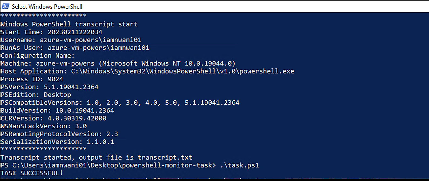The width and height of the screenshot is (429, 181).
Task: Click the TASK SUCCESSFUL! message
Action: click(31, 173)
